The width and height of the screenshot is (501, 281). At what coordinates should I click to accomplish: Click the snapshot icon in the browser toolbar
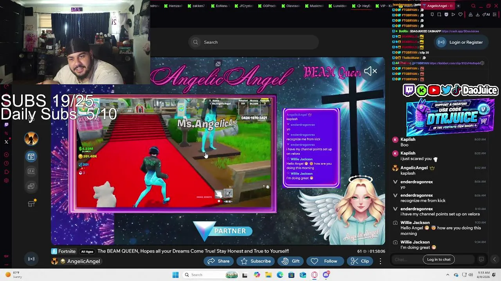tap(439, 14)
